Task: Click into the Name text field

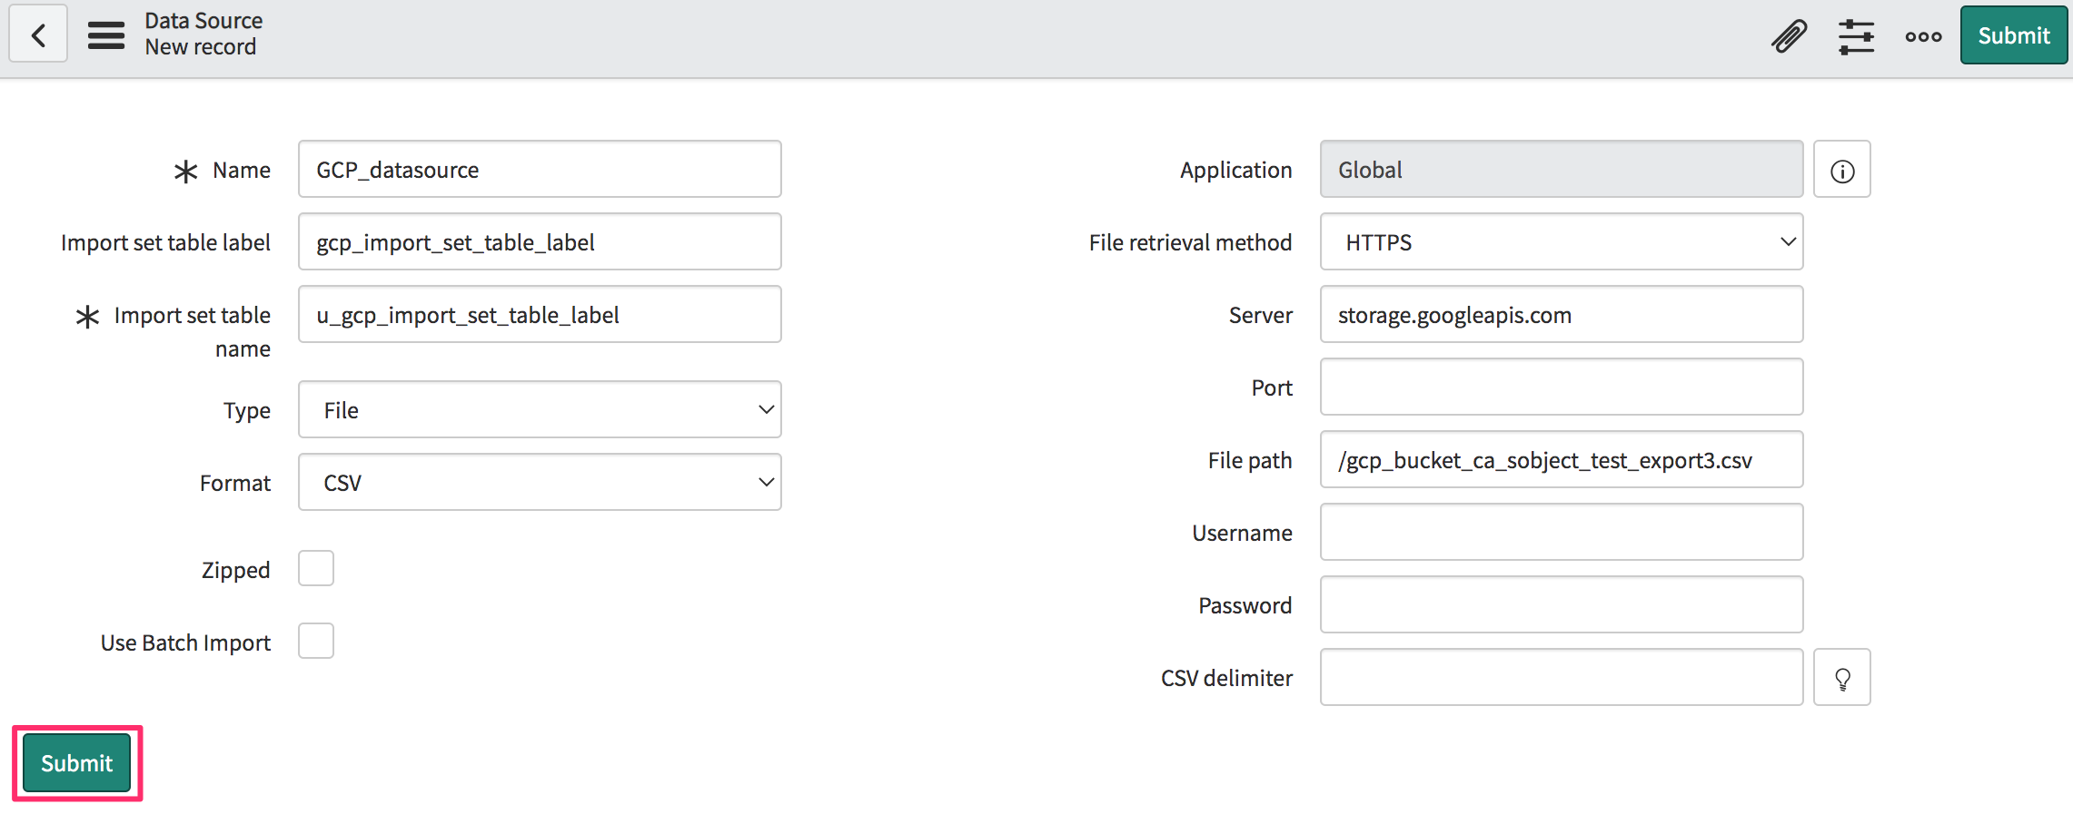Action: point(540,170)
